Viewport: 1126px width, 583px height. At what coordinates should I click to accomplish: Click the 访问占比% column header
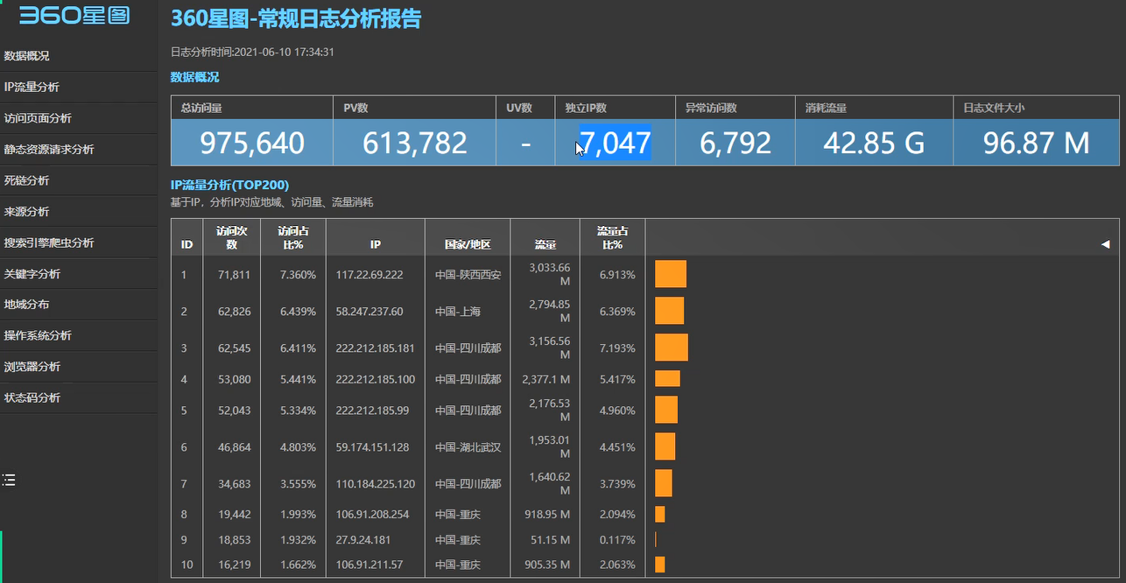(293, 237)
